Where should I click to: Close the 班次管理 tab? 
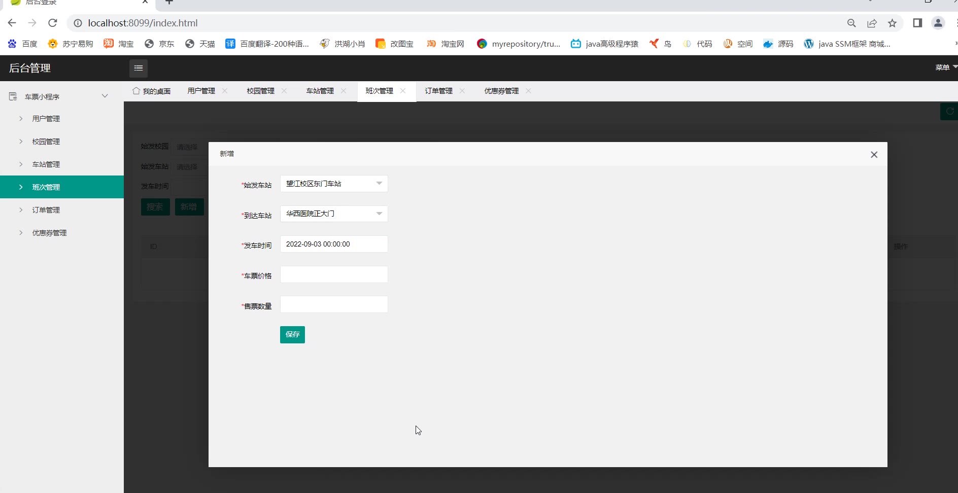[403, 91]
